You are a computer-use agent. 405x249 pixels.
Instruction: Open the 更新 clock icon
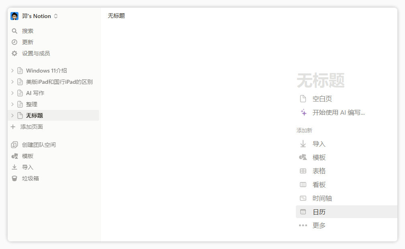coord(14,42)
